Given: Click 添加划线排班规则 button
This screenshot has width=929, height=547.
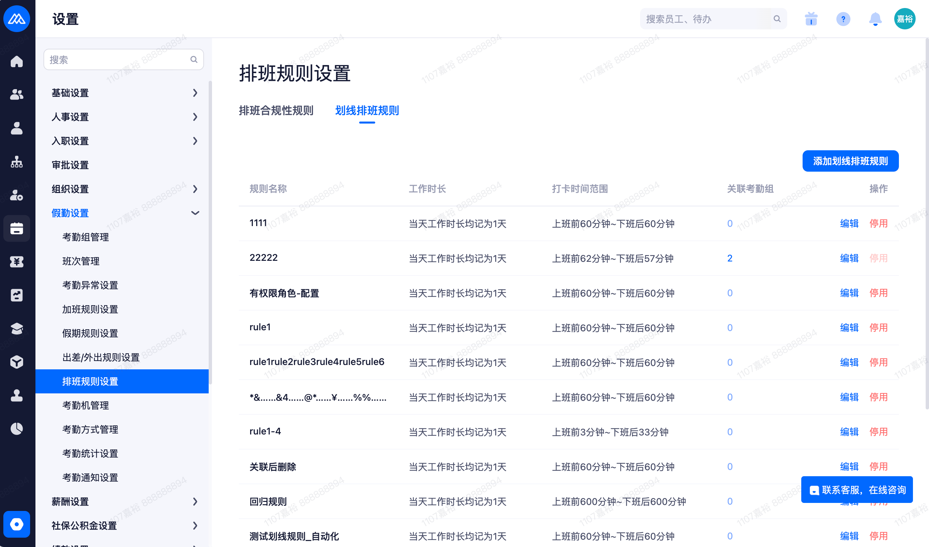Looking at the screenshot, I should [x=850, y=161].
